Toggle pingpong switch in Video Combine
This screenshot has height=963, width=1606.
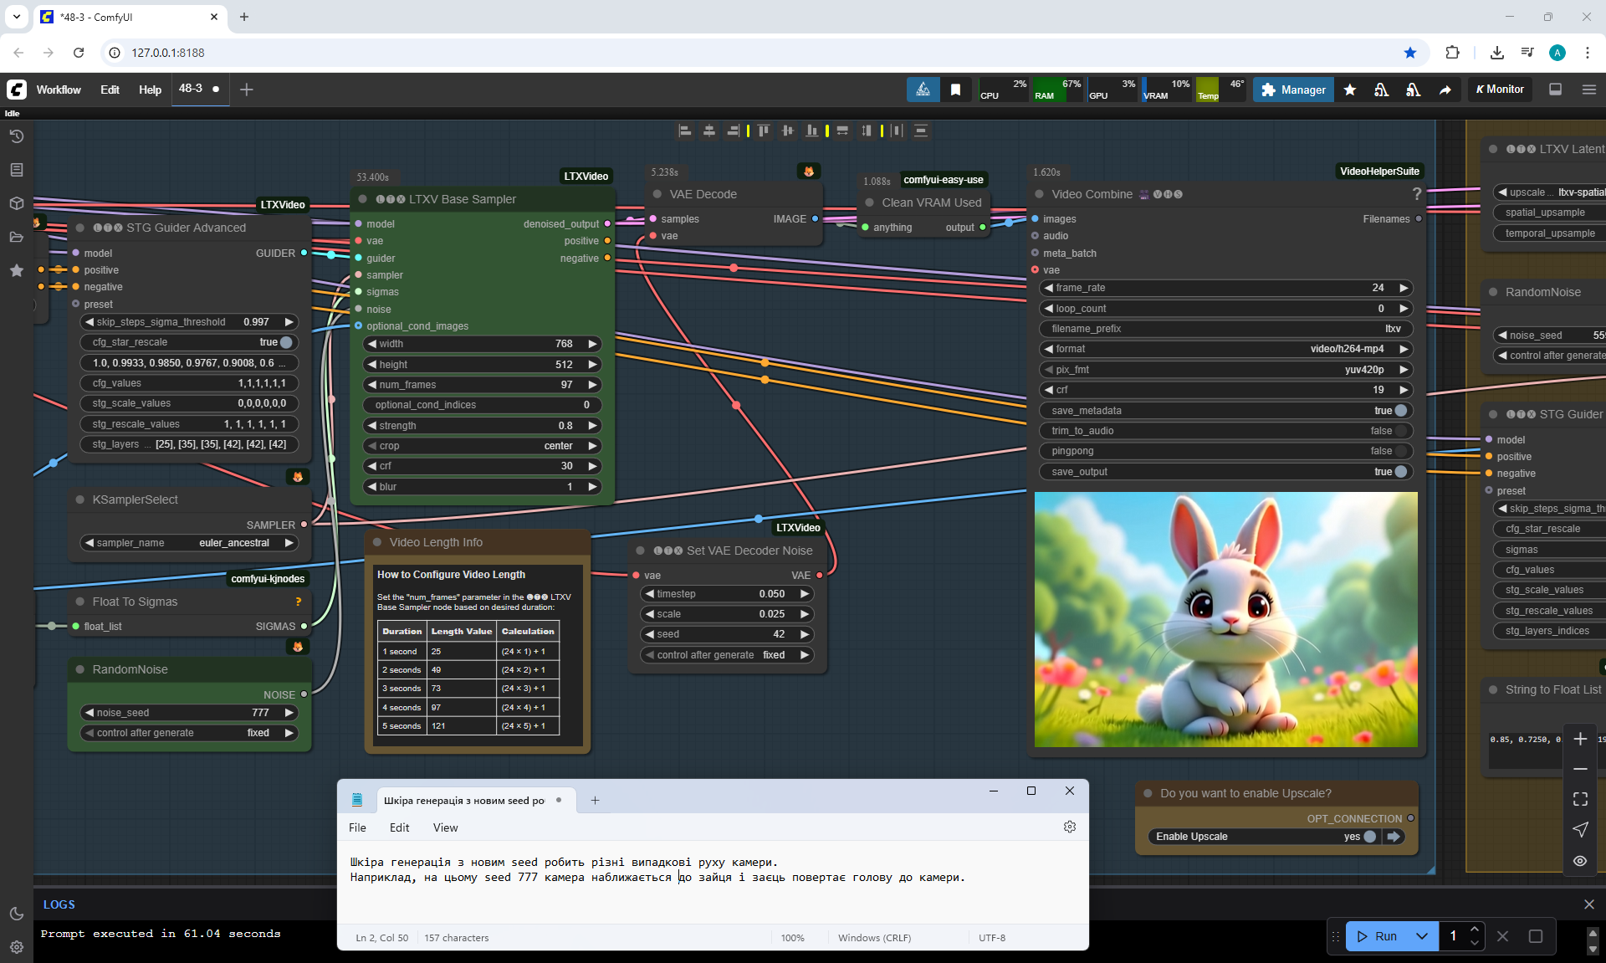(x=1401, y=451)
